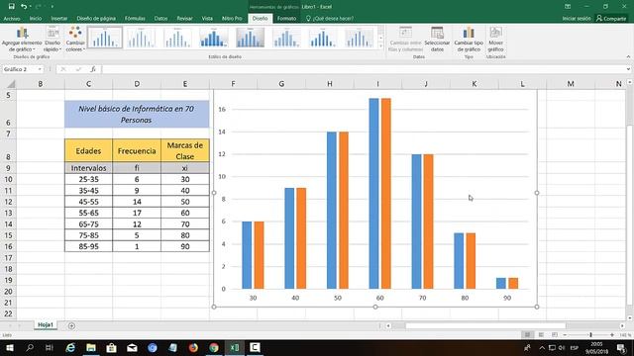Click the insert function fx icon
The image size is (634, 356).
coord(93,69)
